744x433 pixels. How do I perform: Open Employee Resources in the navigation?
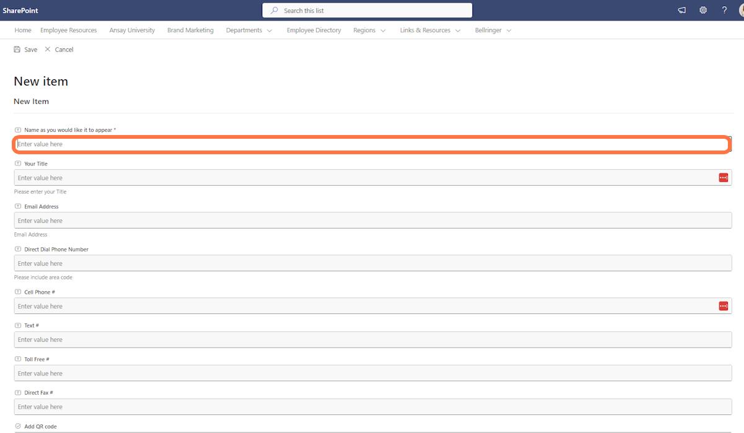69,30
